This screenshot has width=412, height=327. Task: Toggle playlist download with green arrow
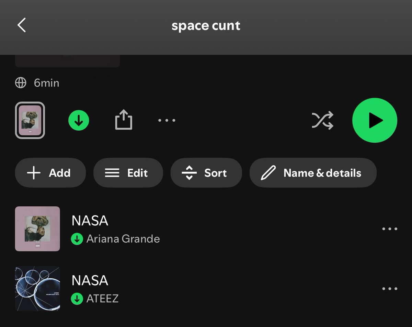pyautogui.click(x=79, y=120)
